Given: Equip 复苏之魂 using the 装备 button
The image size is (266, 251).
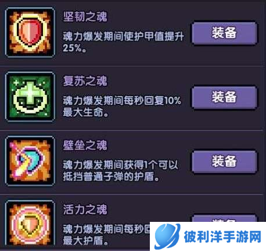Looking at the screenshot, I should click(224, 97).
